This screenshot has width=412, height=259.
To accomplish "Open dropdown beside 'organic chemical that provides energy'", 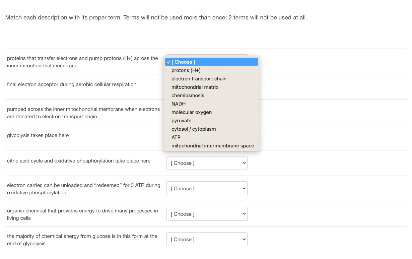I will pyautogui.click(x=207, y=214).
